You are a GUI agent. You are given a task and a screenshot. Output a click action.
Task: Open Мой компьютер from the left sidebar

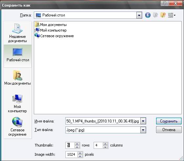click(x=17, y=103)
